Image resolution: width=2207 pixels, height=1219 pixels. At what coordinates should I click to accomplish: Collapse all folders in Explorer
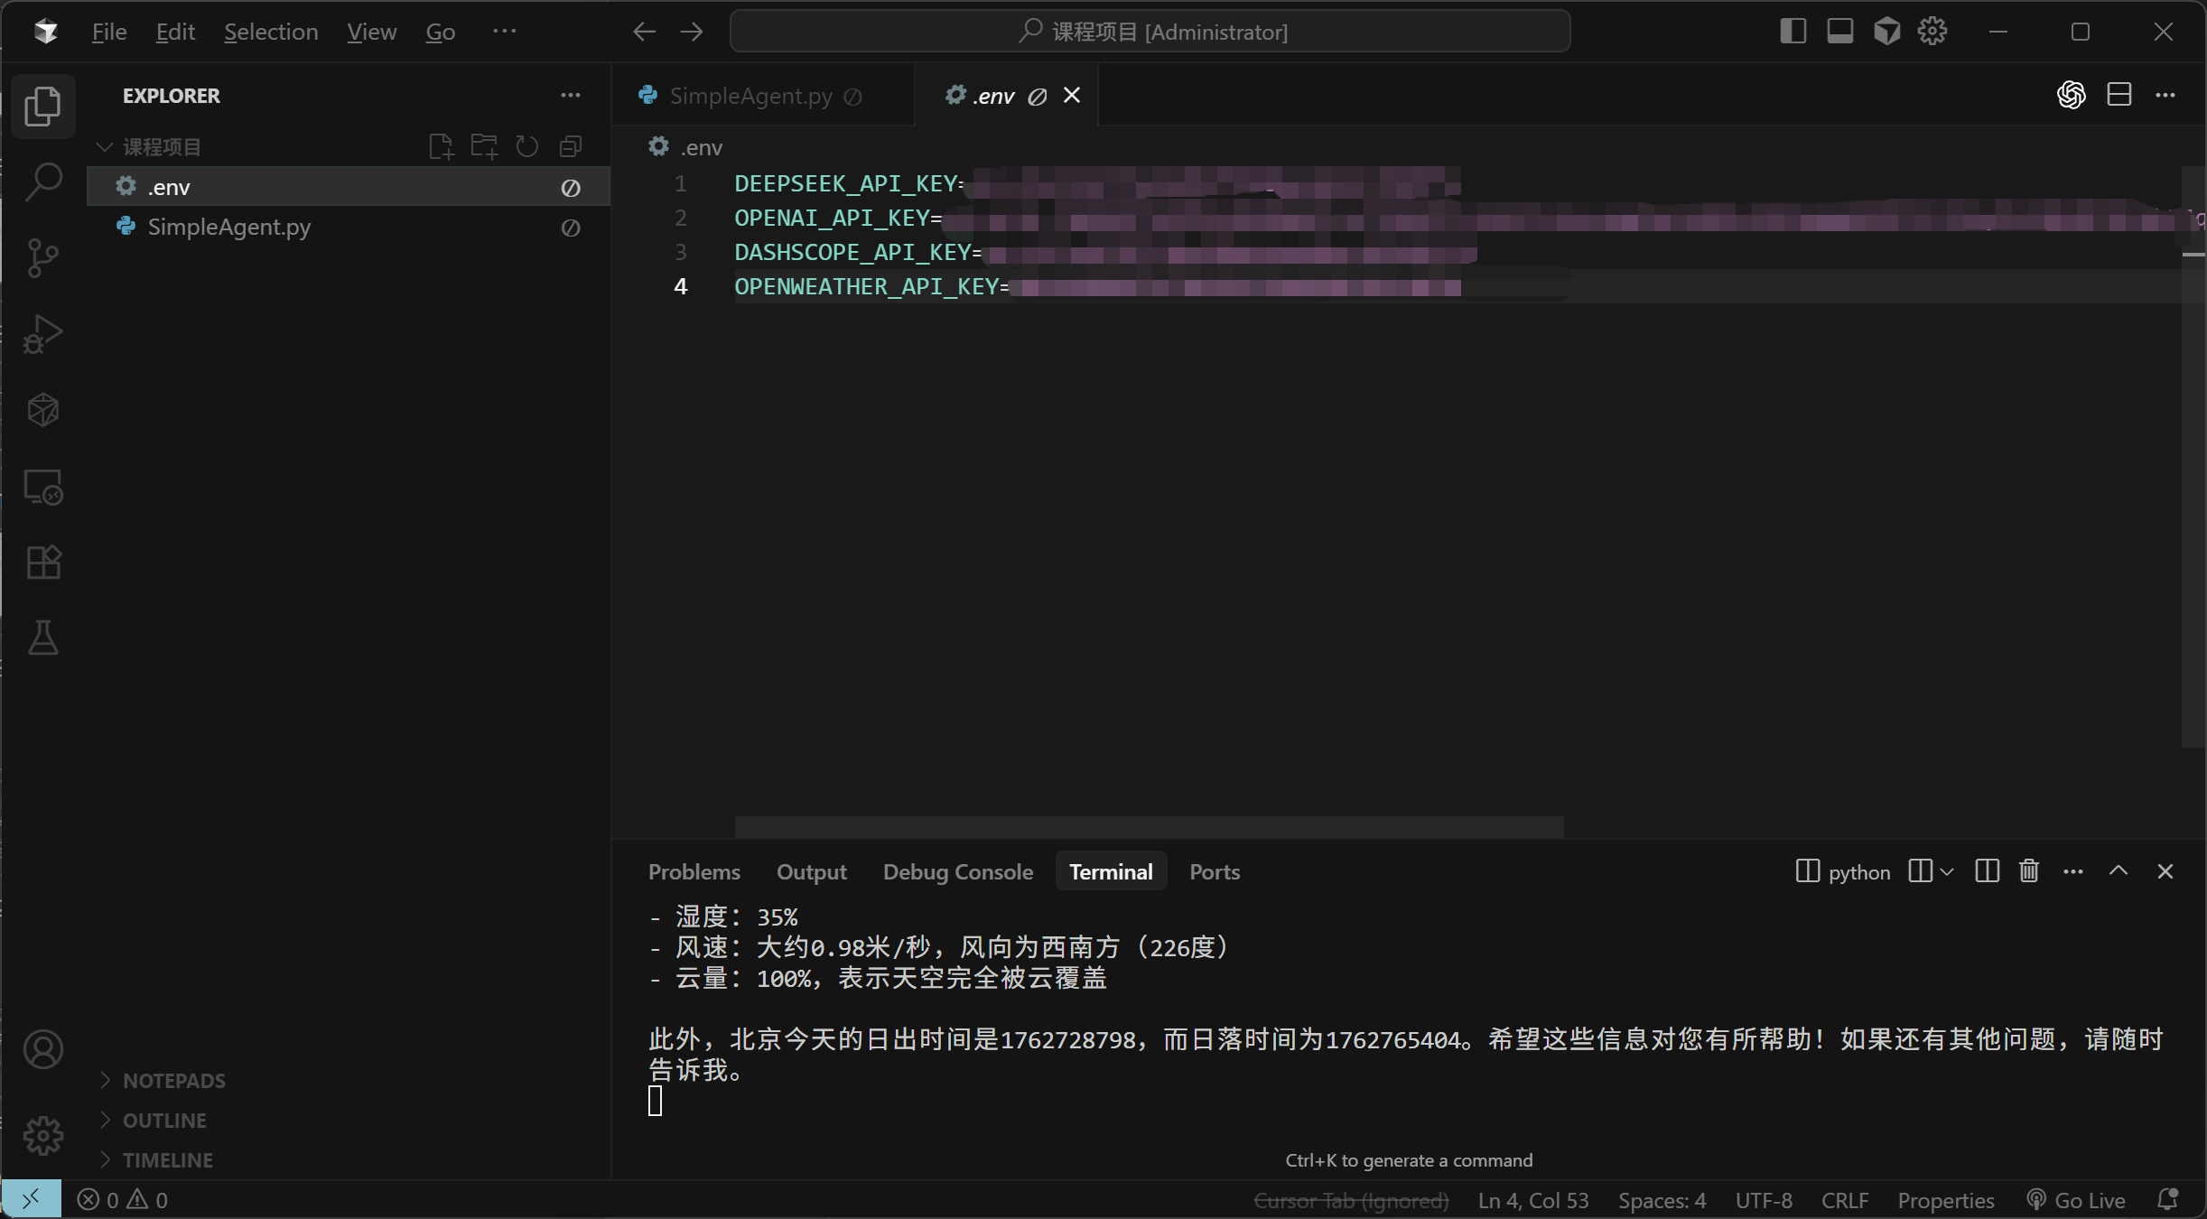click(x=571, y=146)
